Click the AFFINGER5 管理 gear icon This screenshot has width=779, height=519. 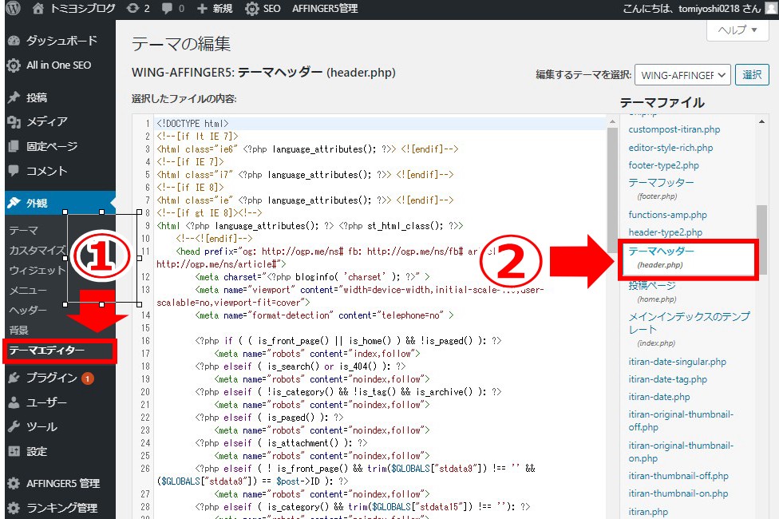click(14, 483)
